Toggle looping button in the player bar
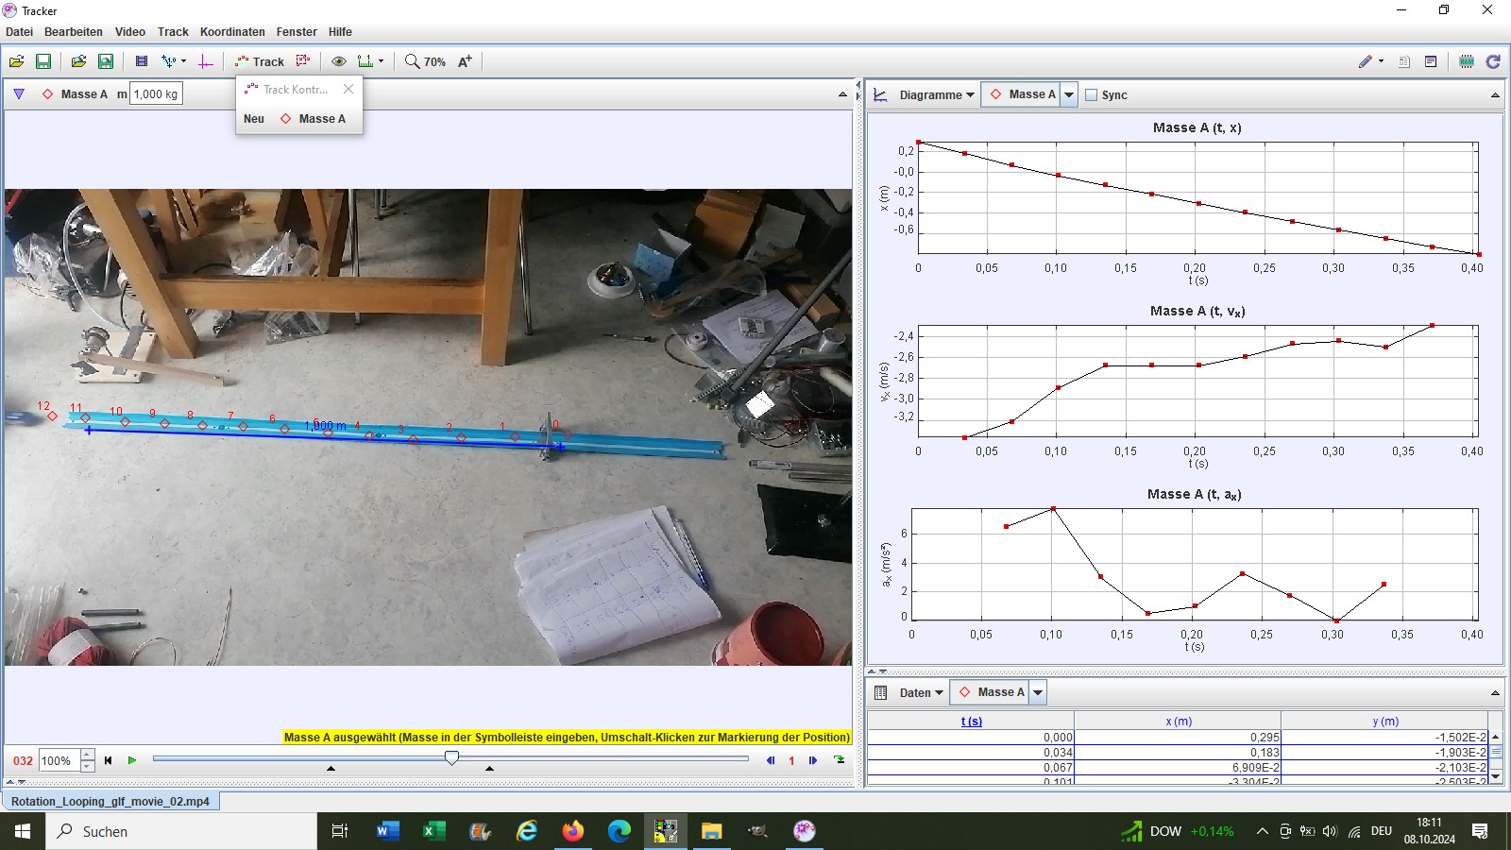Viewport: 1511px width, 850px height. click(x=839, y=760)
